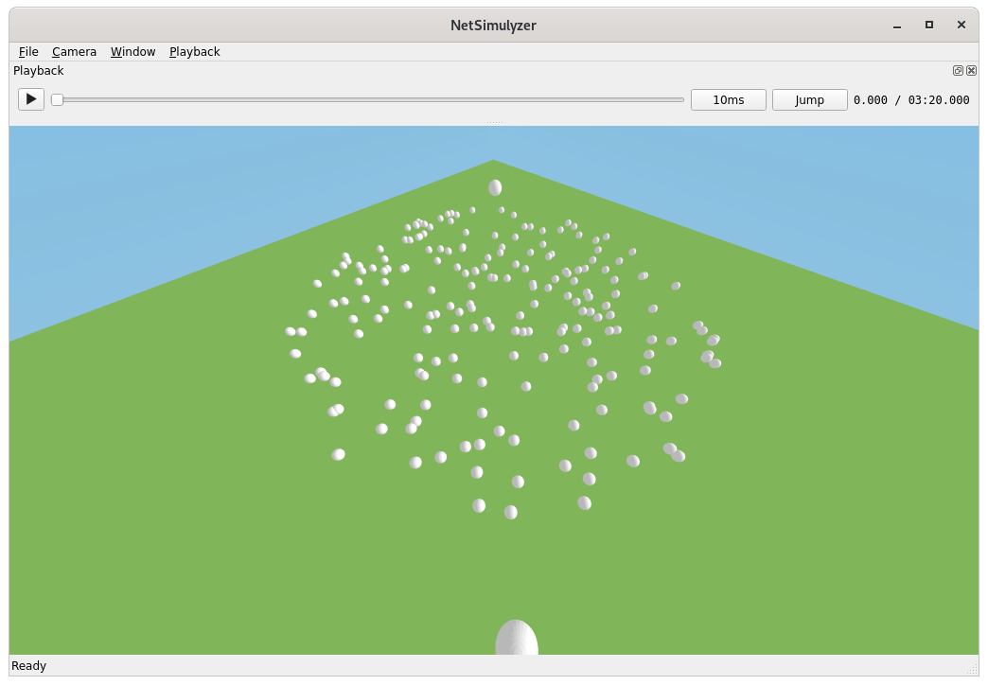Open the Window menu
The width and height of the screenshot is (988, 685).
point(132,52)
